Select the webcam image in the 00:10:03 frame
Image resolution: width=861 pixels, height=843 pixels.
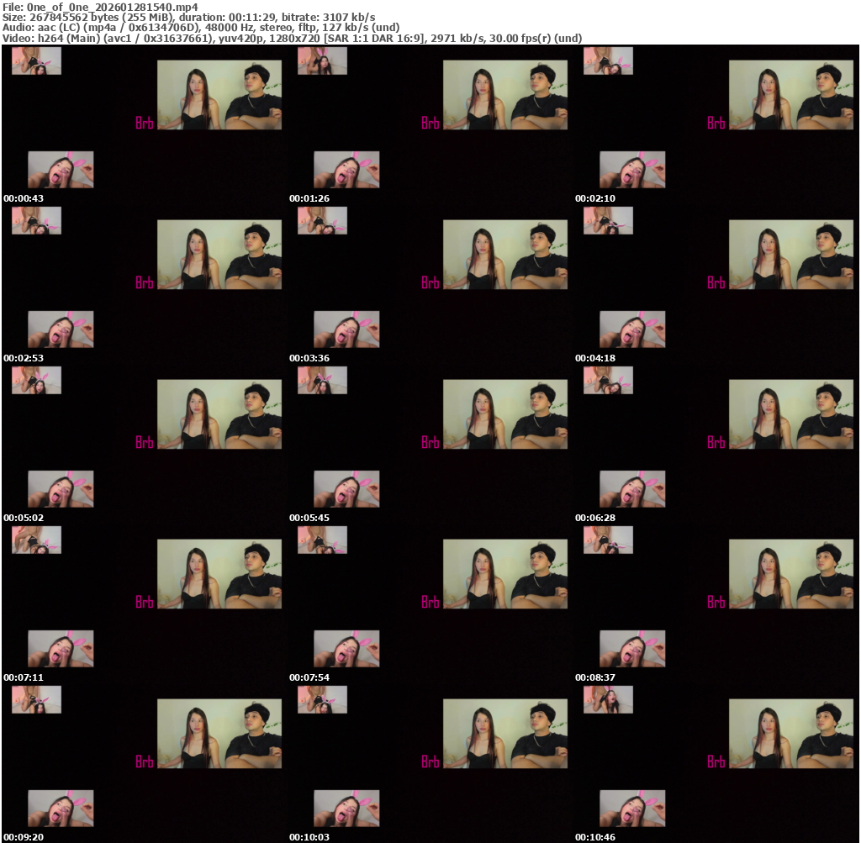point(504,734)
